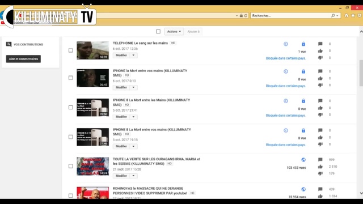Click monetization icon of 5 oct. 21:41 video

tap(286, 101)
